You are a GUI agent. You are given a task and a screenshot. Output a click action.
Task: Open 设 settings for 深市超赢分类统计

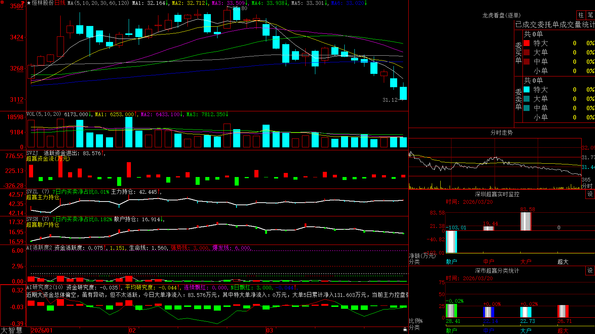[590, 271]
